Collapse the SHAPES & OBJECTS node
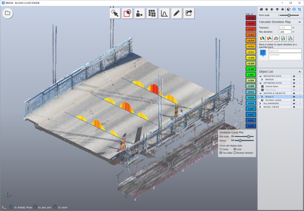The height and width of the screenshot is (211, 304). 260,93
